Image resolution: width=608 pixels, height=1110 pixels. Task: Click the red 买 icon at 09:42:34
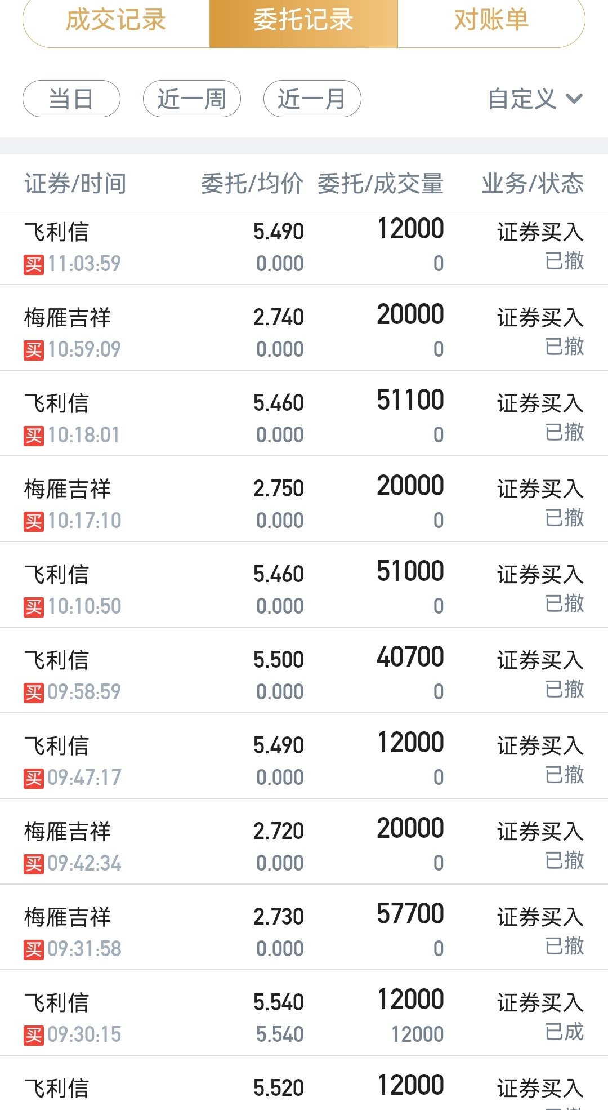point(34,864)
